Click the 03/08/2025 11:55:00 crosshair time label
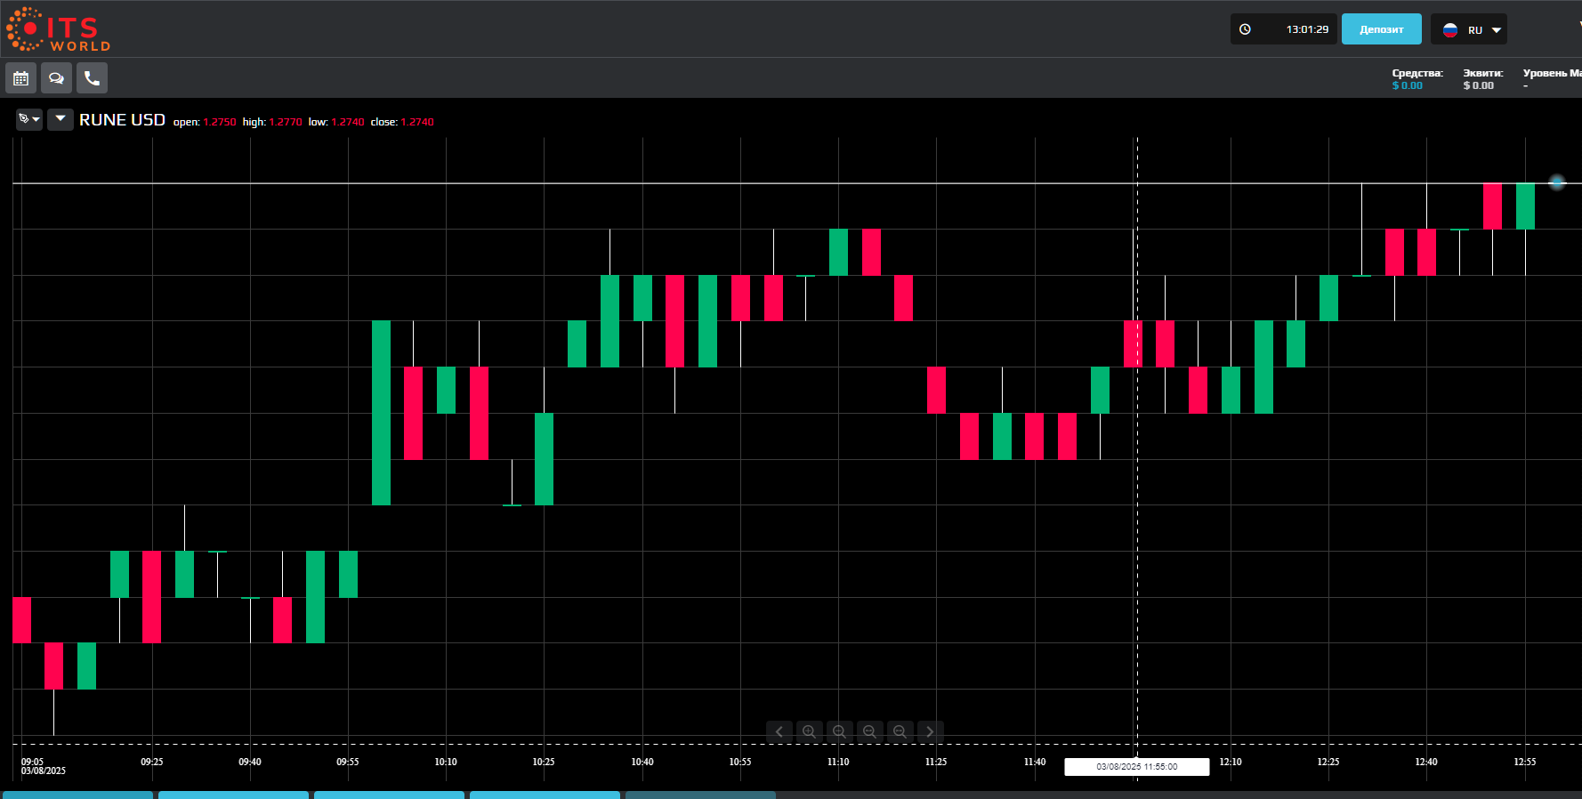Image resolution: width=1582 pixels, height=799 pixels. tap(1136, 767)
